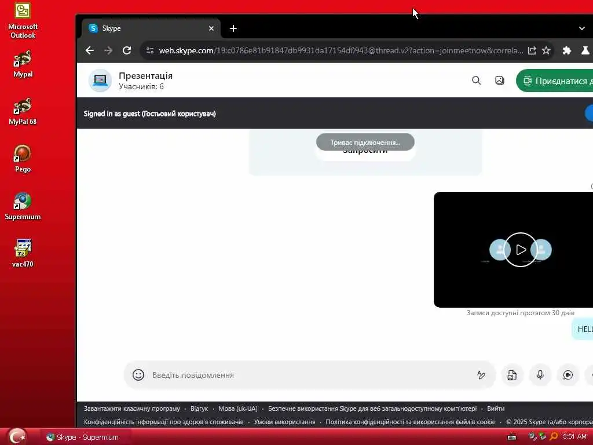Open the Презентація group avatar

(x=100, y=80)
